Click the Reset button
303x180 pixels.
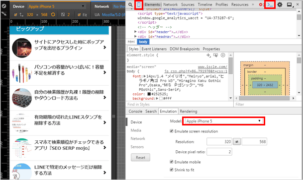[x=140, y=158]
